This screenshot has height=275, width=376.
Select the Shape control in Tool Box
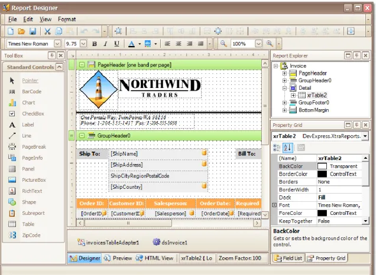pos(29,202)
